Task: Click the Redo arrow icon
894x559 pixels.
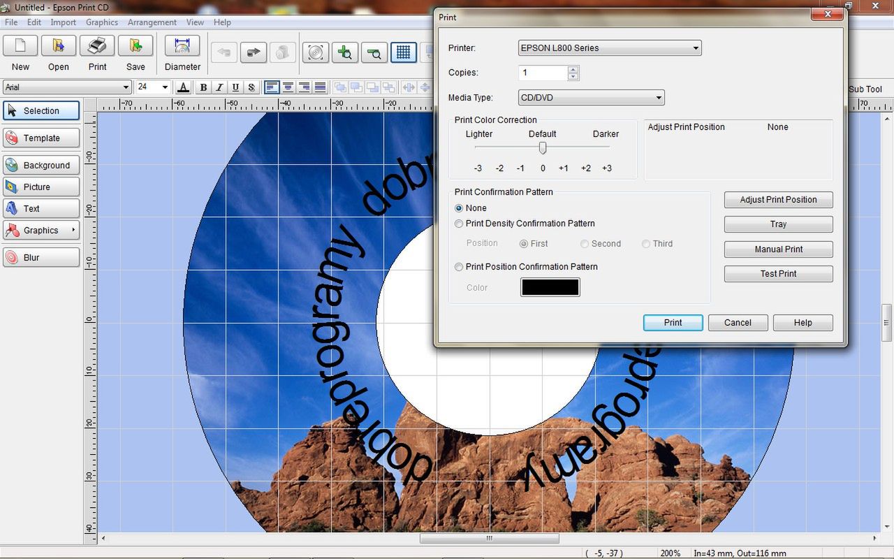Action: (254, 52)
